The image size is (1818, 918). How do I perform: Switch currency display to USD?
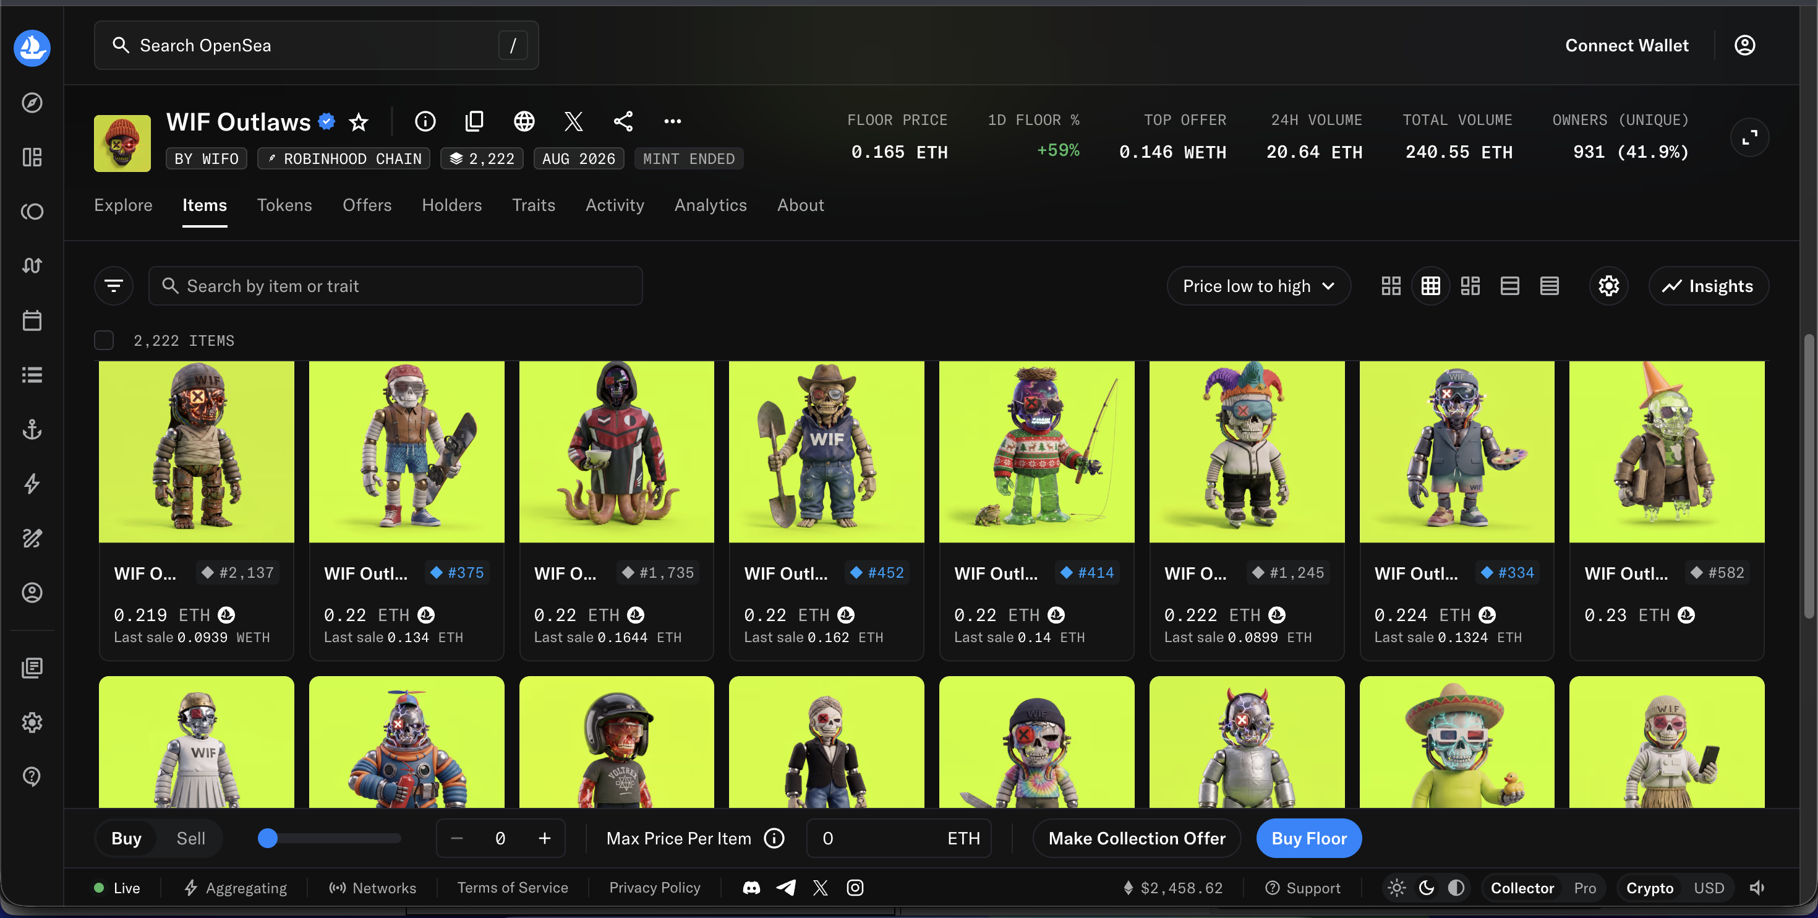[1709, 888]
